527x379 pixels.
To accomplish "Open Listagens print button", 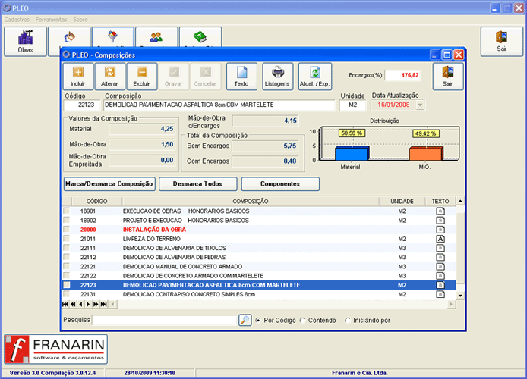I will 277,77.
